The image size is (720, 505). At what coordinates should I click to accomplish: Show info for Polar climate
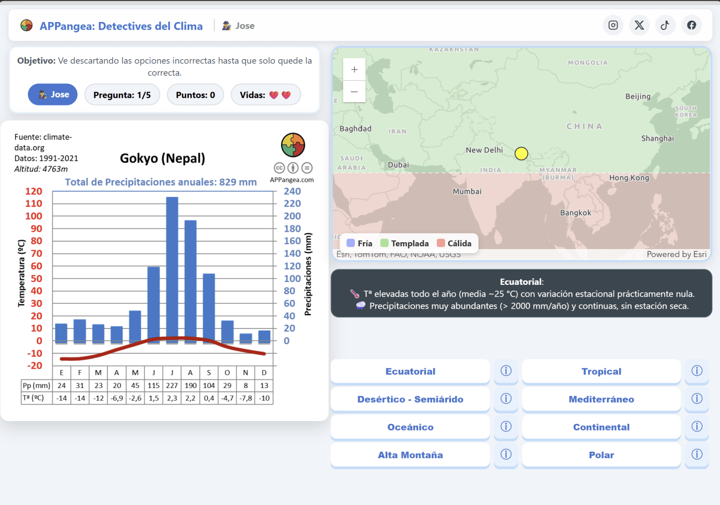[x=697, y=455]
